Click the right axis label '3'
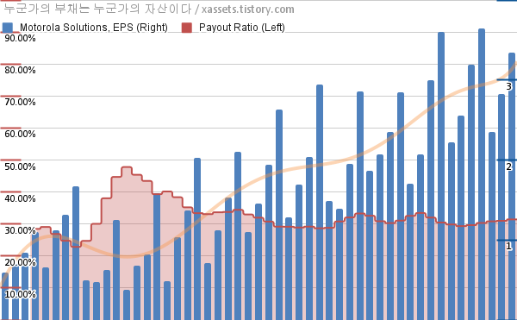 (508, 86)
